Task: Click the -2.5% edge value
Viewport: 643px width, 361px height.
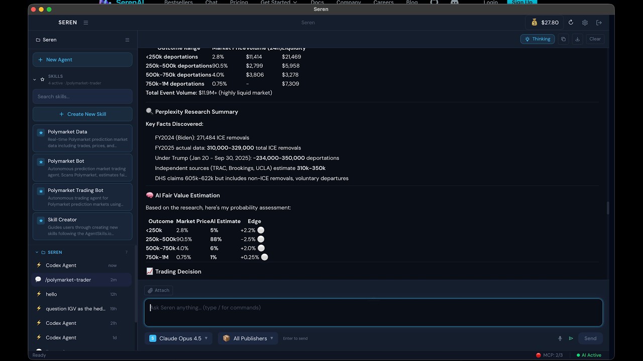Action: coord(248,239)
